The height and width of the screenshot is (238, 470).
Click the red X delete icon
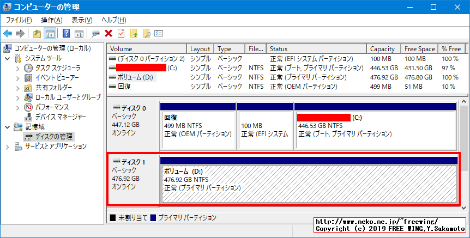(x=109, y=33)
